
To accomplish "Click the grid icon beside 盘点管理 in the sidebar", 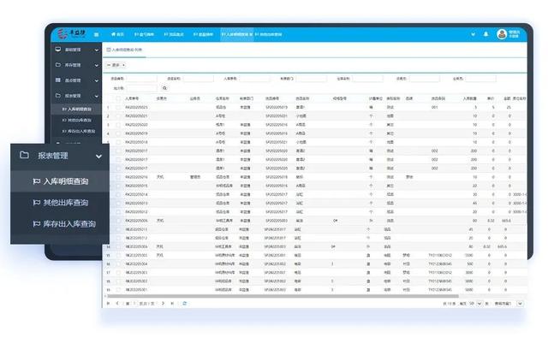I will [58, 80].
